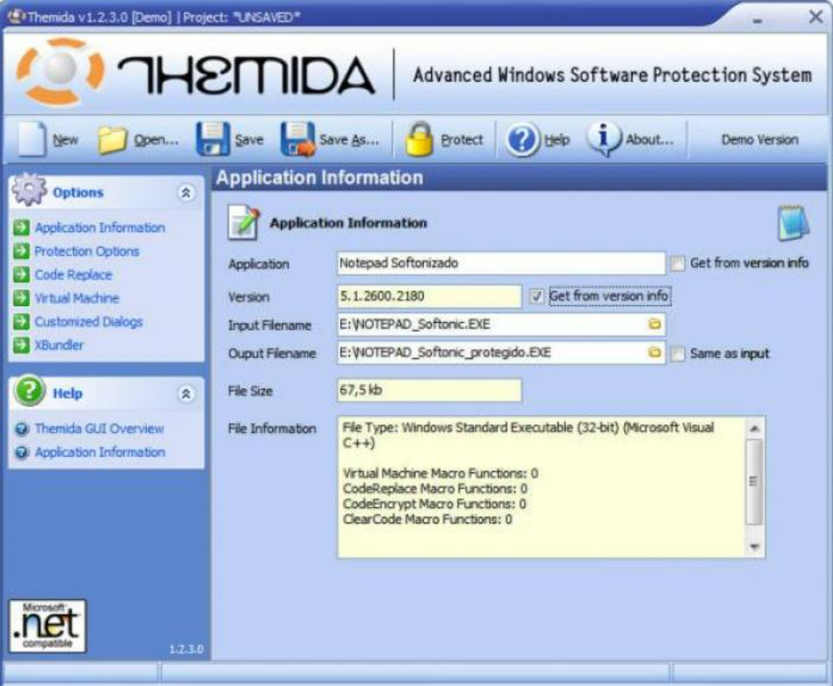The width and height of the screenshot is (833, 686).
Task: Click green arrow beside Customized Dialogs
Action: (x=21, y=321)
